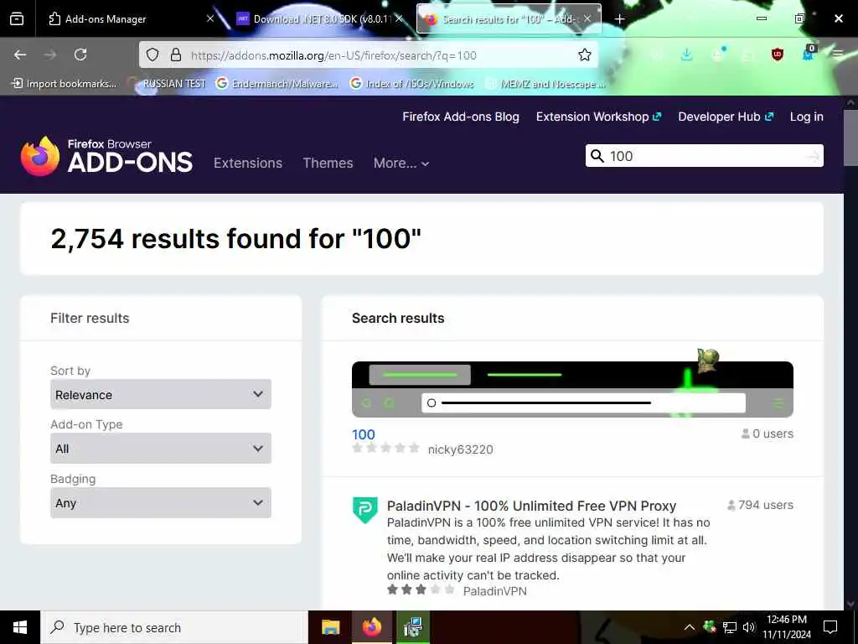
Task: Click the Firefox Browser Add-ons logo
Action: coord(106,157)
